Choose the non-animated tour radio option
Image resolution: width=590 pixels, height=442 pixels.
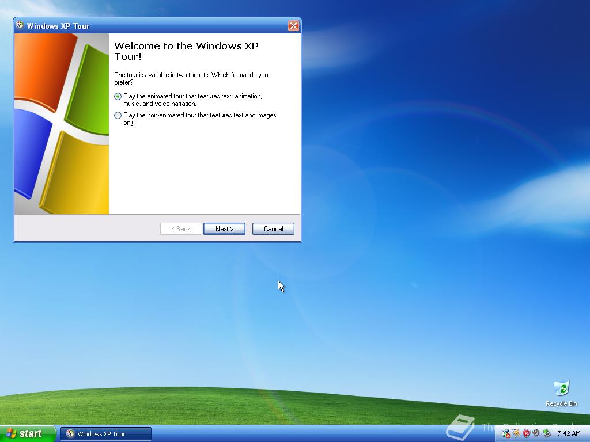118,115
